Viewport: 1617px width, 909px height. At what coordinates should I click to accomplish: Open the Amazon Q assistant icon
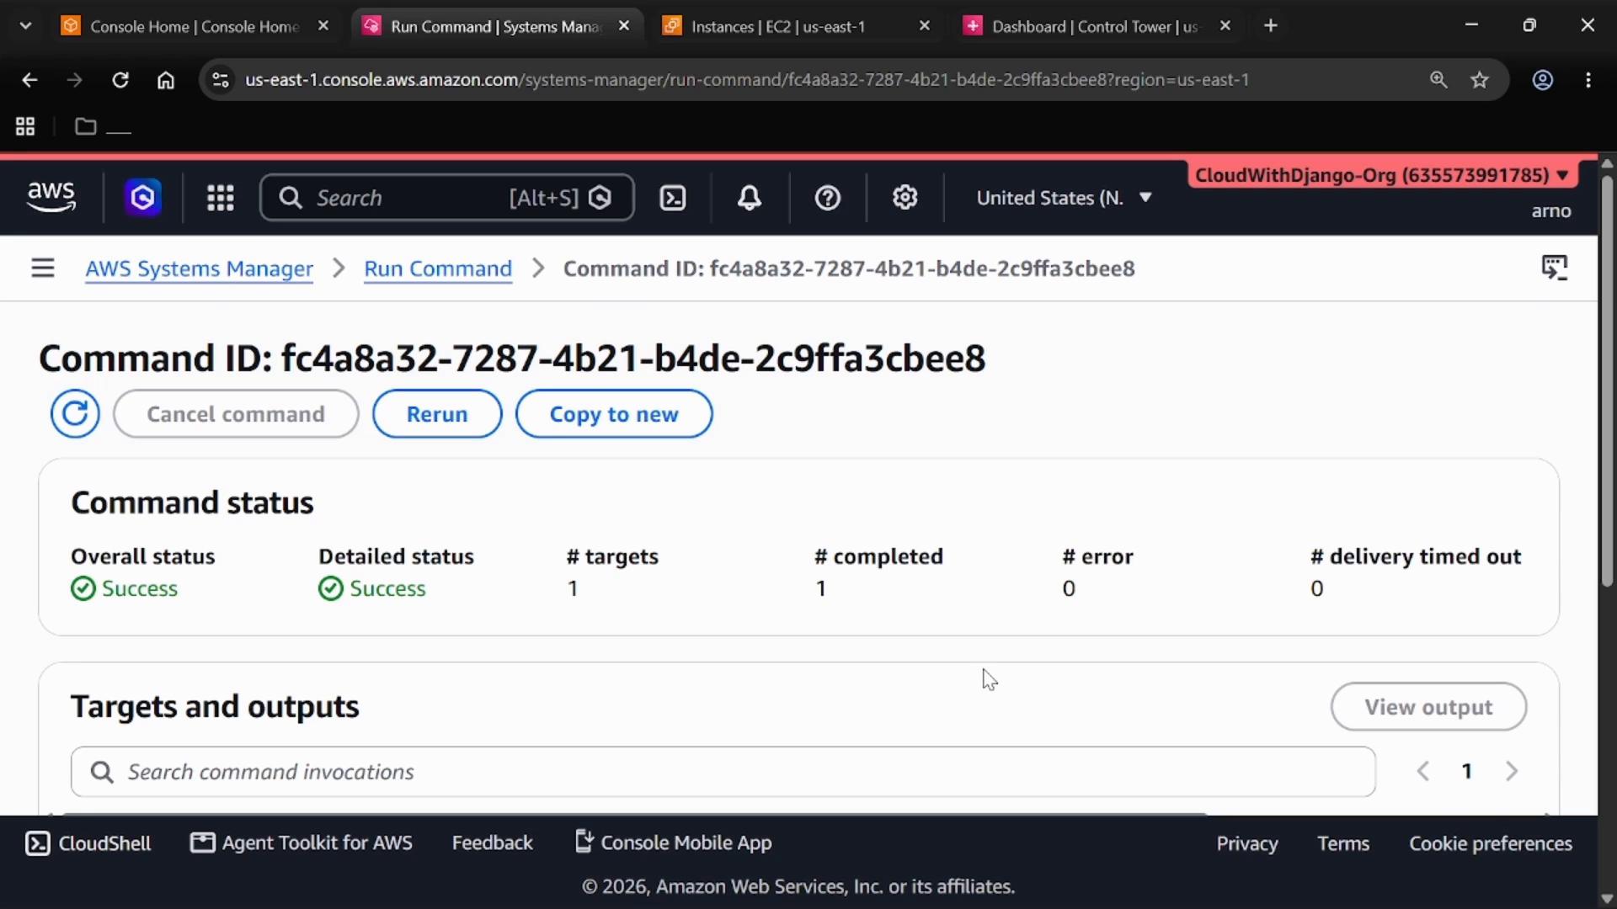pyautogui.click(x=143, y=198)
